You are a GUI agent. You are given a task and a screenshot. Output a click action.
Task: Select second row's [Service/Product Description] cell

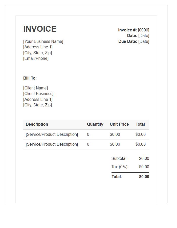coord(52,144)
